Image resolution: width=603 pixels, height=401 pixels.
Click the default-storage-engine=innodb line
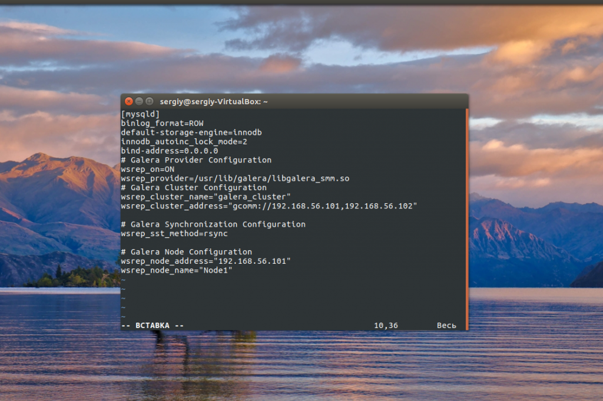[x=191, y=132]
